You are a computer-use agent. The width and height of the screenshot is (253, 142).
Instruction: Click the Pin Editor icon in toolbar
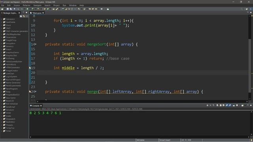108,9
